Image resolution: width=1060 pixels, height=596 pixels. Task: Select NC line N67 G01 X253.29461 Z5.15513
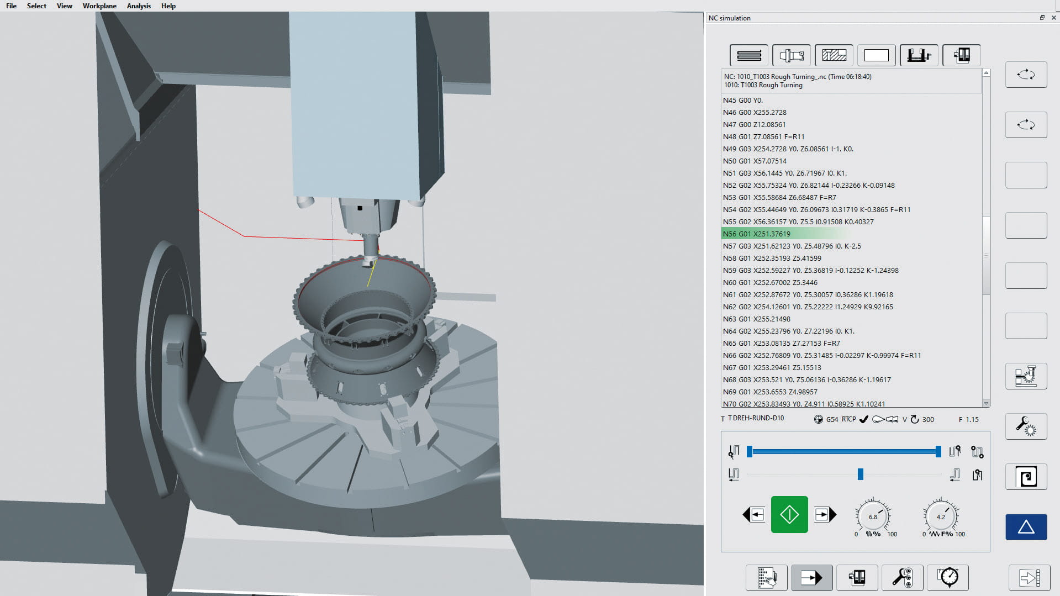pos(851,367)
